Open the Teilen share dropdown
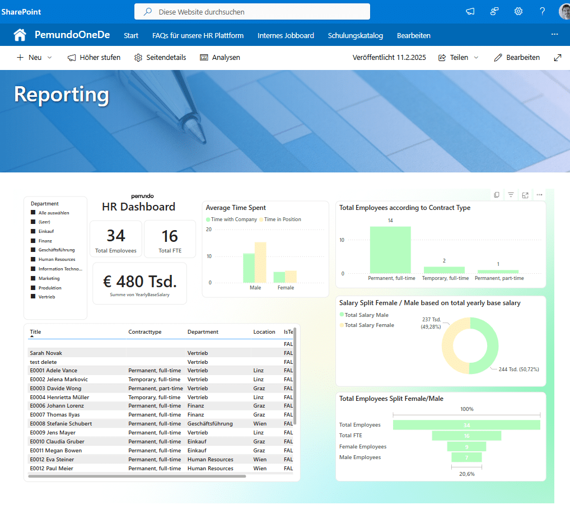The width and height of the screenshot is (570, 505). point(459,58)
